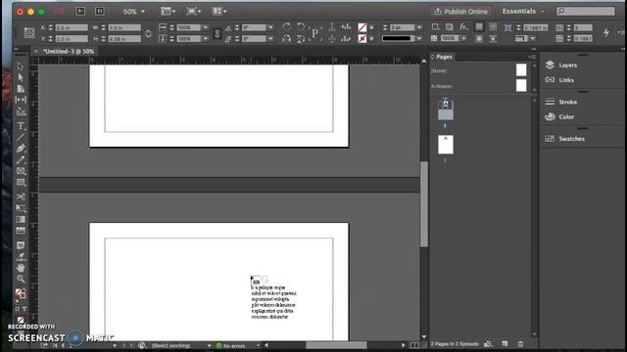Select the Rectangle tool
The height and width of the screenshot is (352, 627).
[x=21, y=183]
